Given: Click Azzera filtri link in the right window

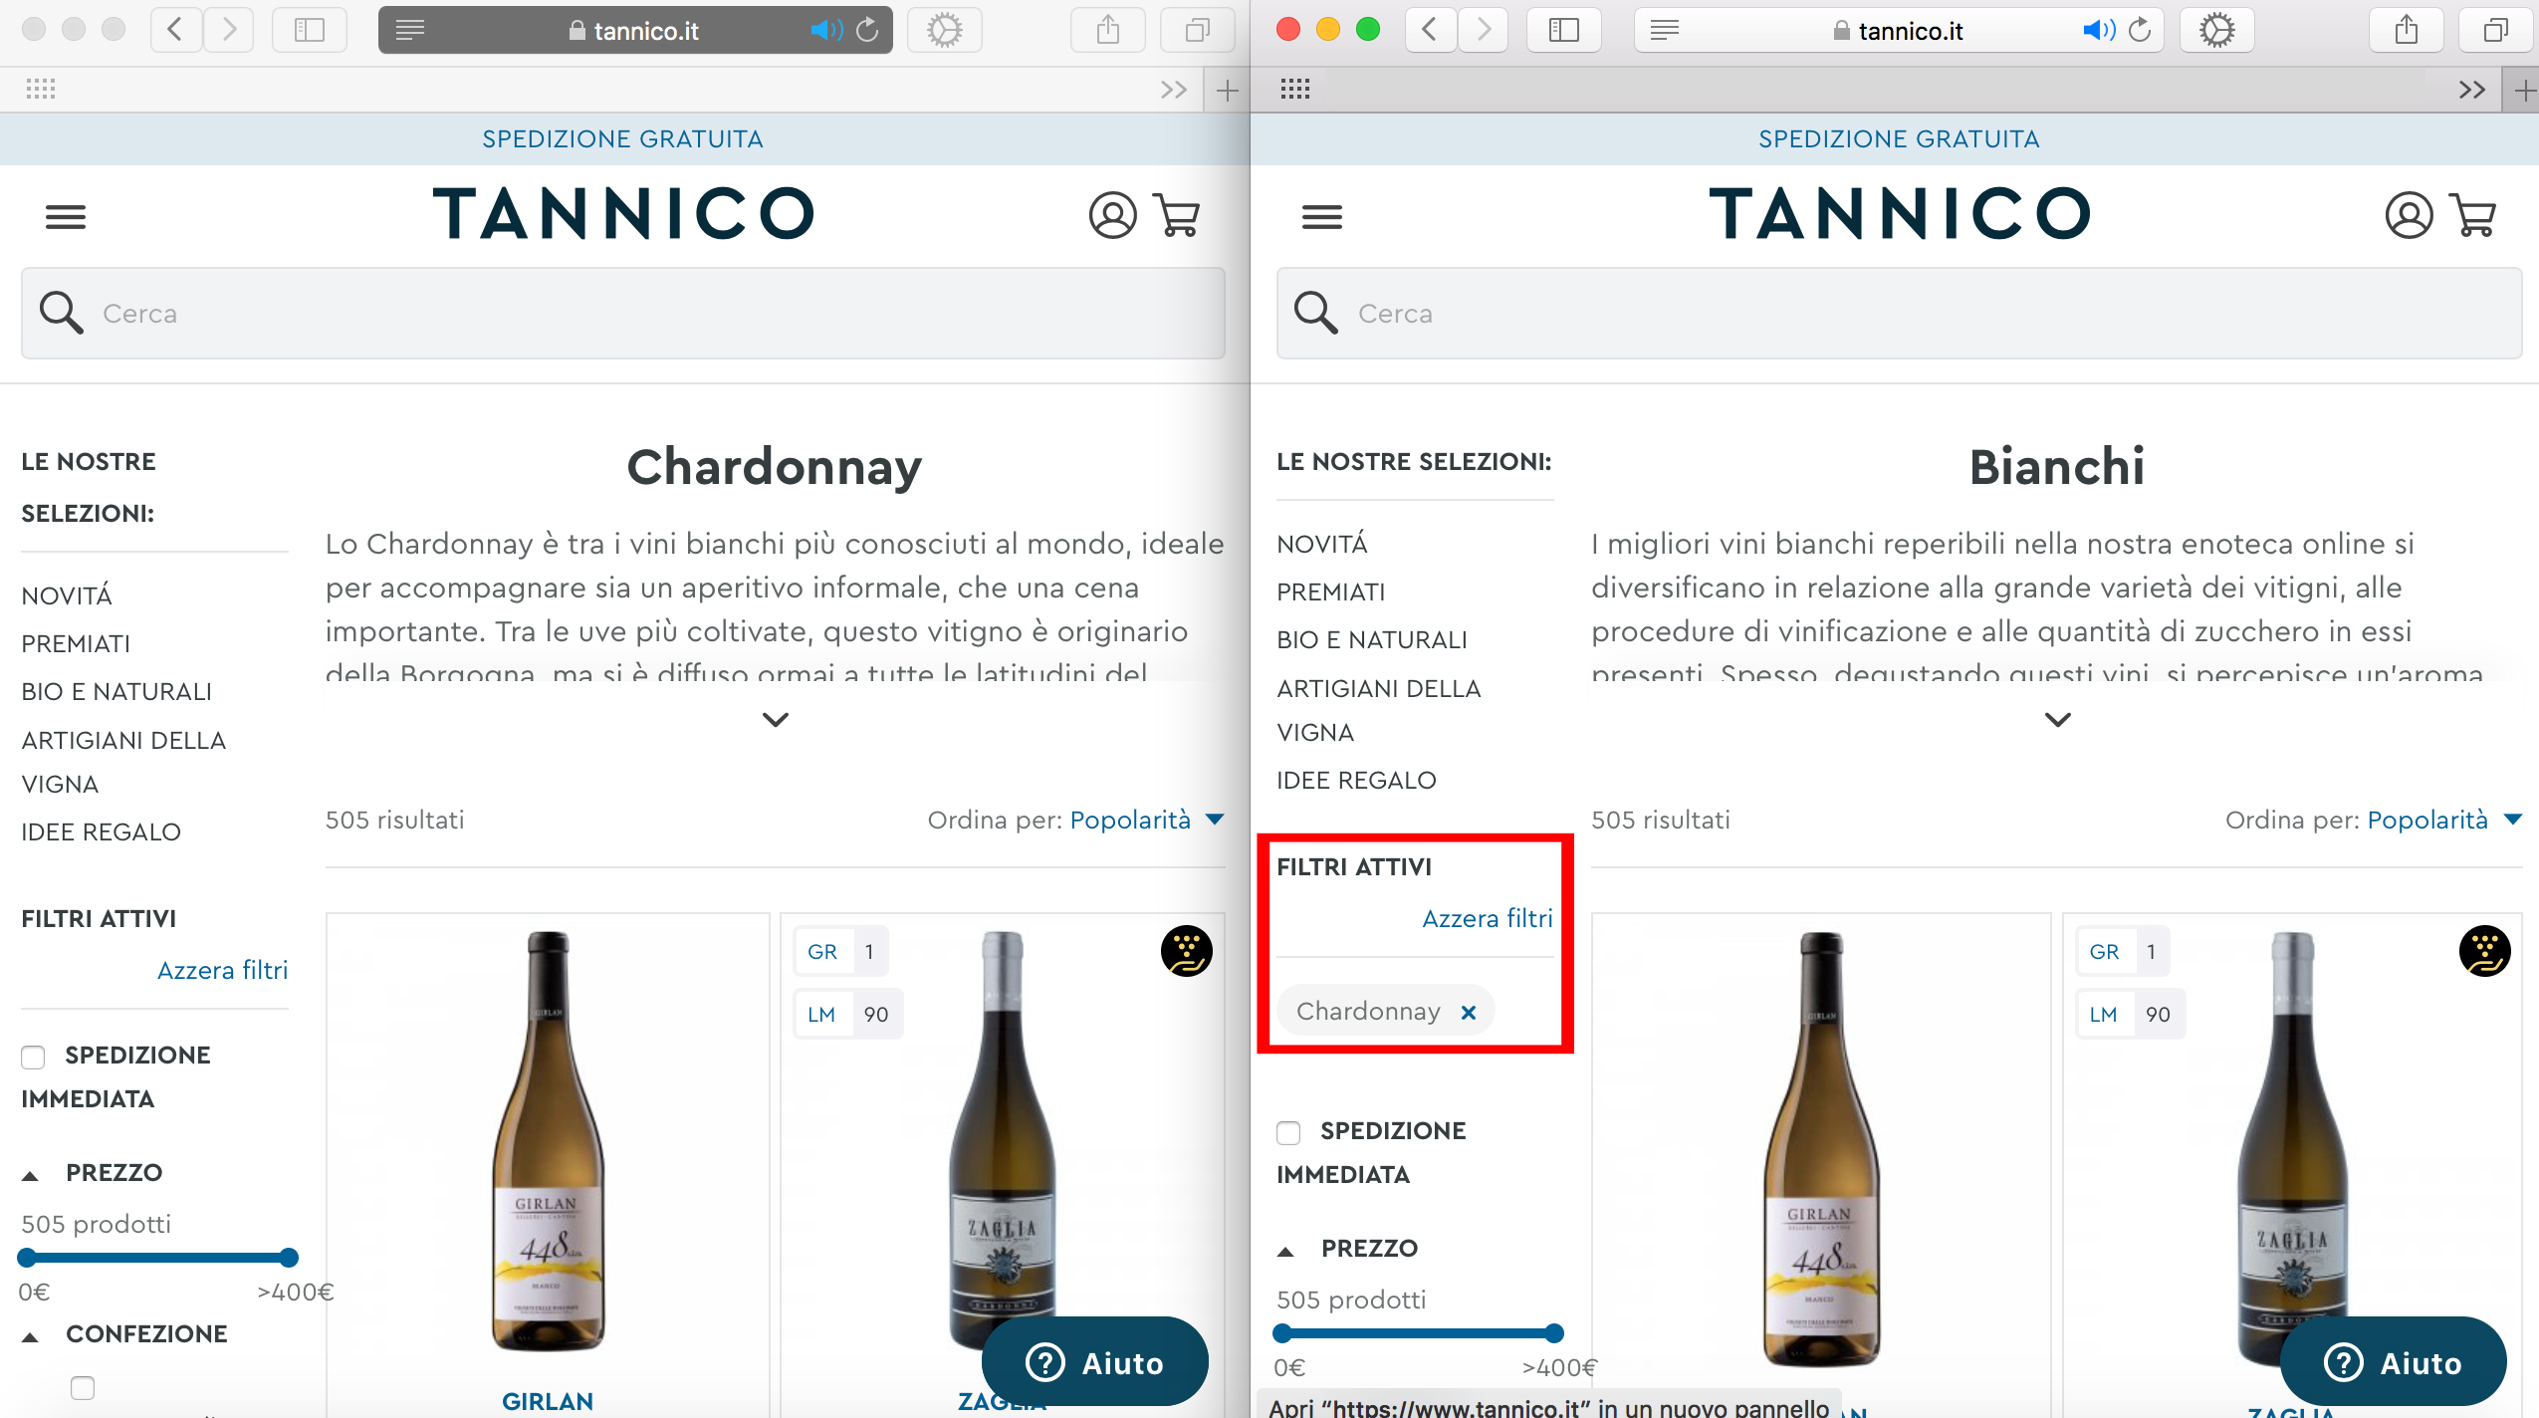Looking at the screenshot, I should 1488,918.
